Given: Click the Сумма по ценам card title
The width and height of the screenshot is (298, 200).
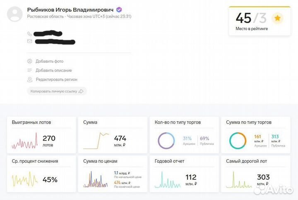Looking at the screenshot, I should pyautogui.click(x=100, y=161).
